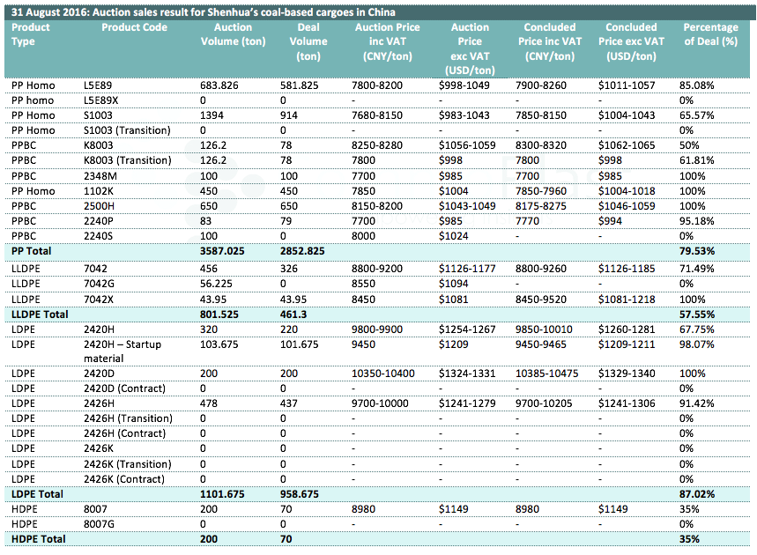This screenshot has height=555, width=757.
Task: Click the 87.02% LDPE total percentage
Action: pyautogui.click(x=698, y=494)
